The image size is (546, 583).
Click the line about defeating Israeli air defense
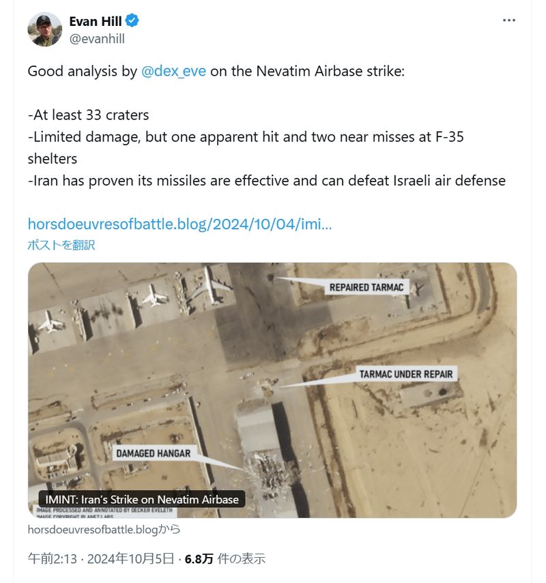266,180
